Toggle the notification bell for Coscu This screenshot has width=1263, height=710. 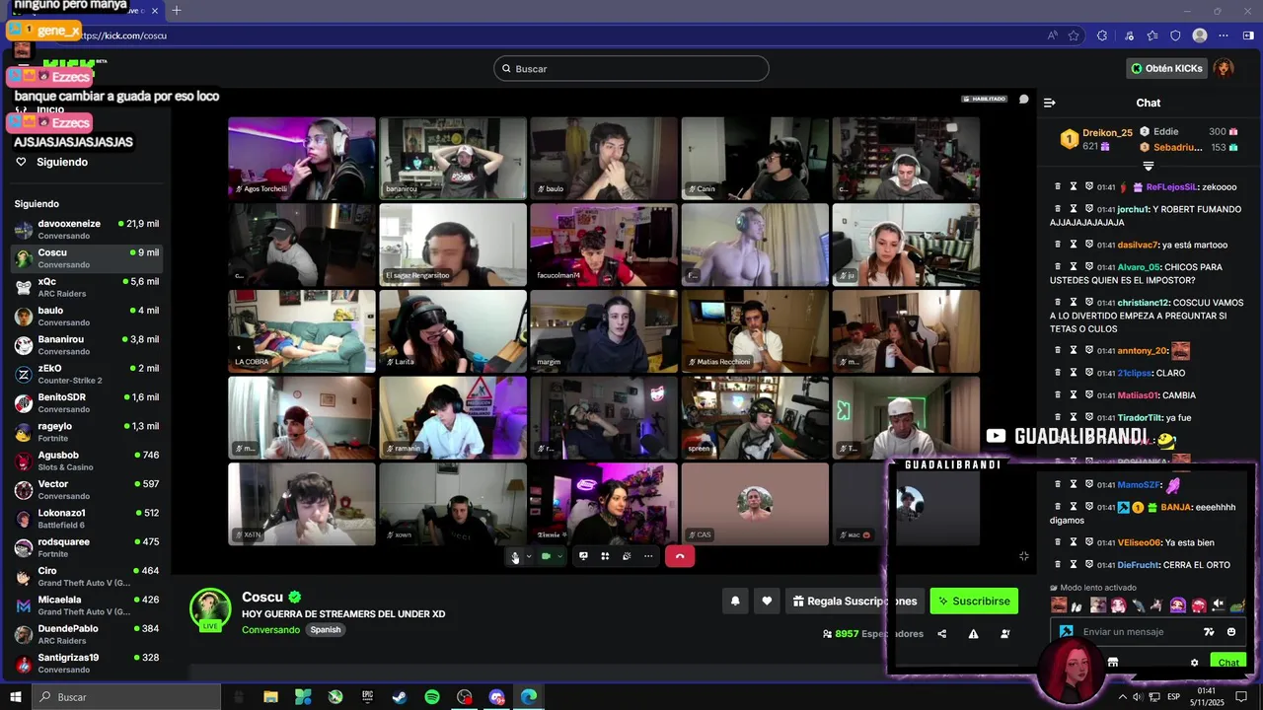tap(735, 601)
